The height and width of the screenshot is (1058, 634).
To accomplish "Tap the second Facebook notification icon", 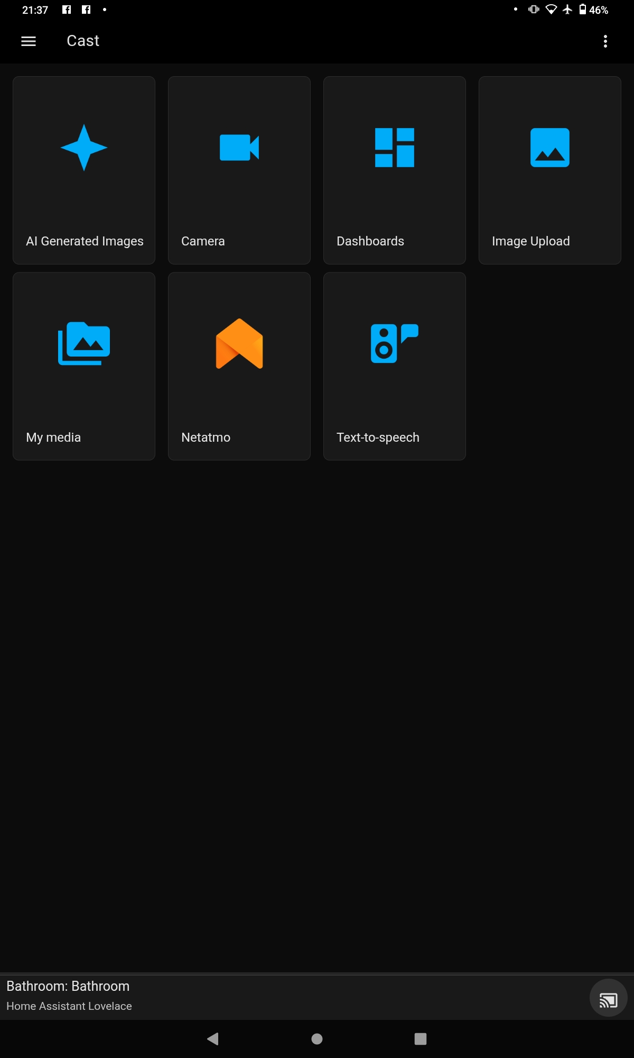I will click(x=86, y=10).
